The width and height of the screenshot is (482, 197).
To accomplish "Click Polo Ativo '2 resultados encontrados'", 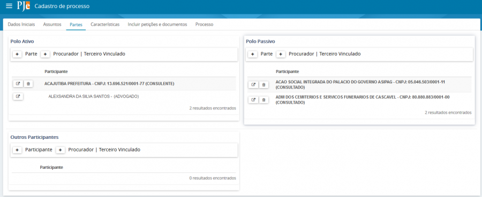I will click(x=213, y=108).
